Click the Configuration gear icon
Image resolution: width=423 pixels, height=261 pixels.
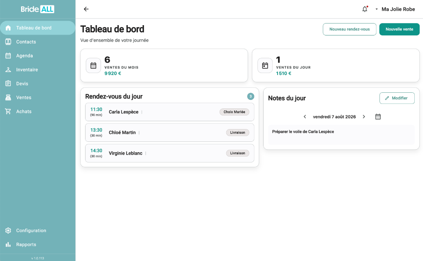pyautogui.click(x=8, y=230)
